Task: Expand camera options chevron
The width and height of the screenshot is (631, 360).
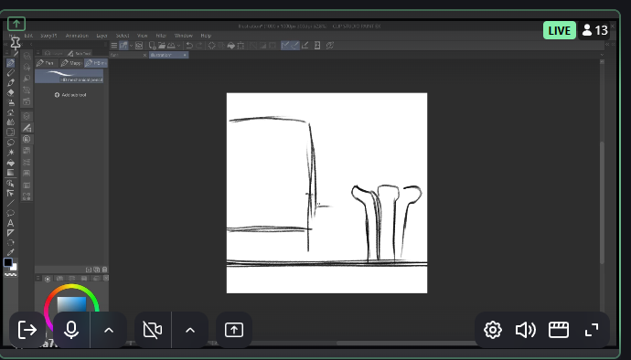Action: click(x=190, y=330)
